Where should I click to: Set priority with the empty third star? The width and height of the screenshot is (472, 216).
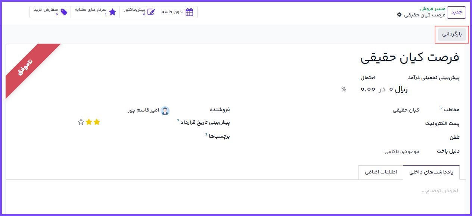pyautogui.click(x=81, y=122)
